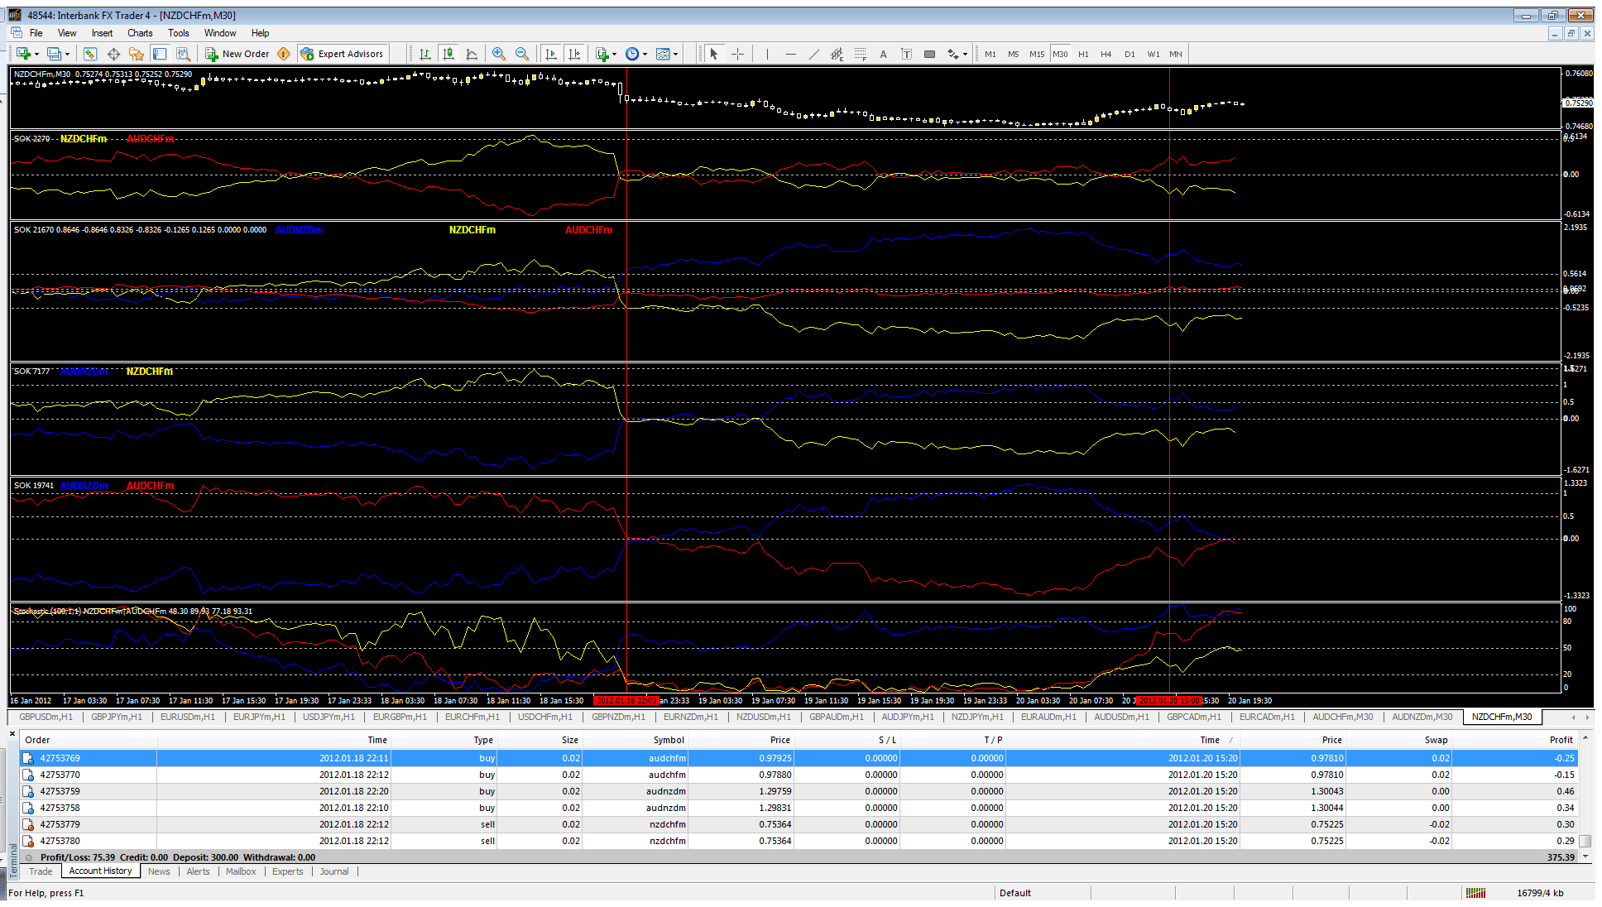Open the Profiles dropdown arrow
The image size is (1602, 907).
click(x=67, y=55)
